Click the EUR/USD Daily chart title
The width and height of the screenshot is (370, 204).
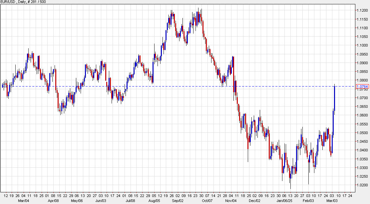[23, 2]
